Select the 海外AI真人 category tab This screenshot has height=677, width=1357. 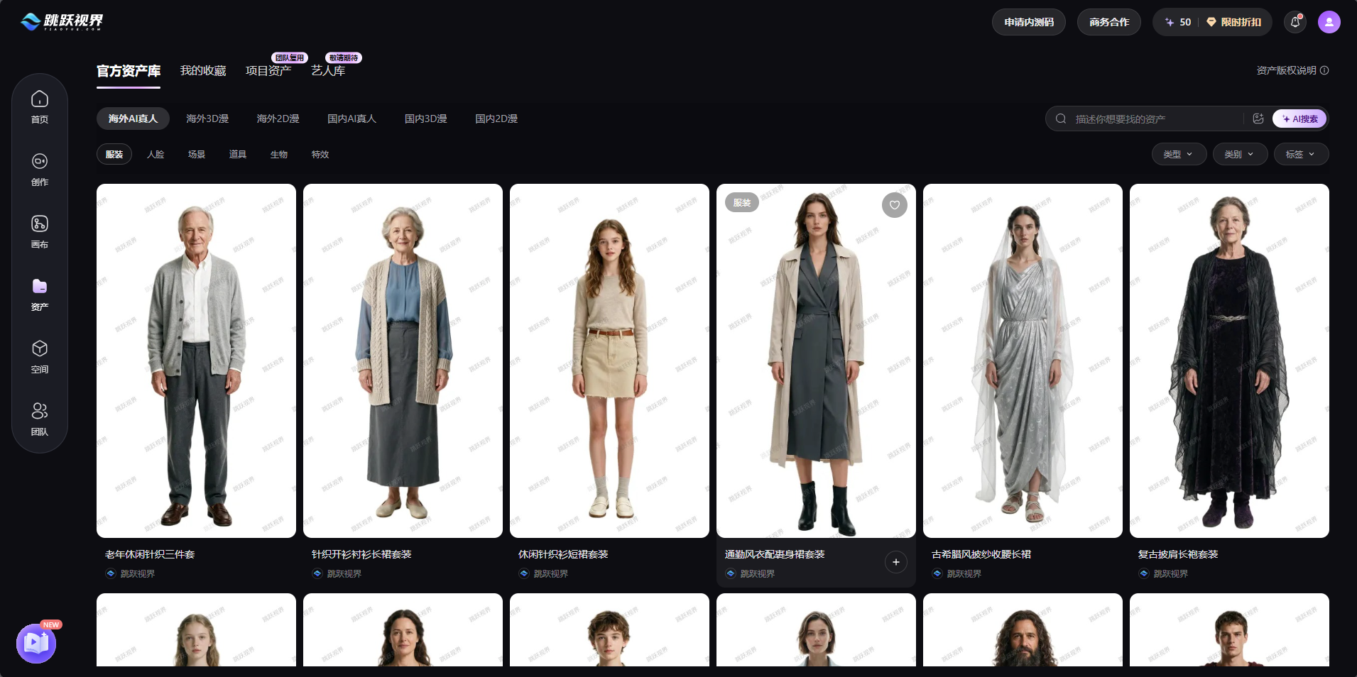click(x=133, y=119)
